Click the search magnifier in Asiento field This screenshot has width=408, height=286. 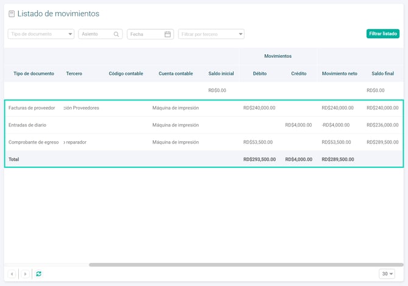point(116,34)
